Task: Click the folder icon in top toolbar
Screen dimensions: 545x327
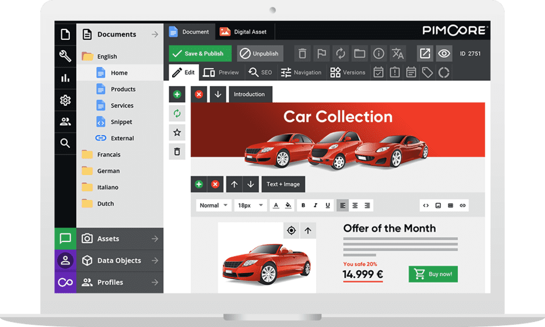Action: (x=359, y=54)
